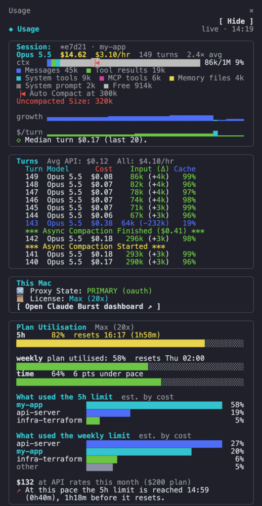Click the Median turn diamond icon
Image resolution: width=262 pixels, height=506 pixels.
[19, 140]
